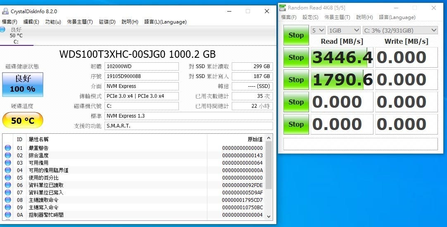Viewport: 447px width, 227px height.
Task: Click the 3446.4 read result box
Action: click(x=342, y=57)
